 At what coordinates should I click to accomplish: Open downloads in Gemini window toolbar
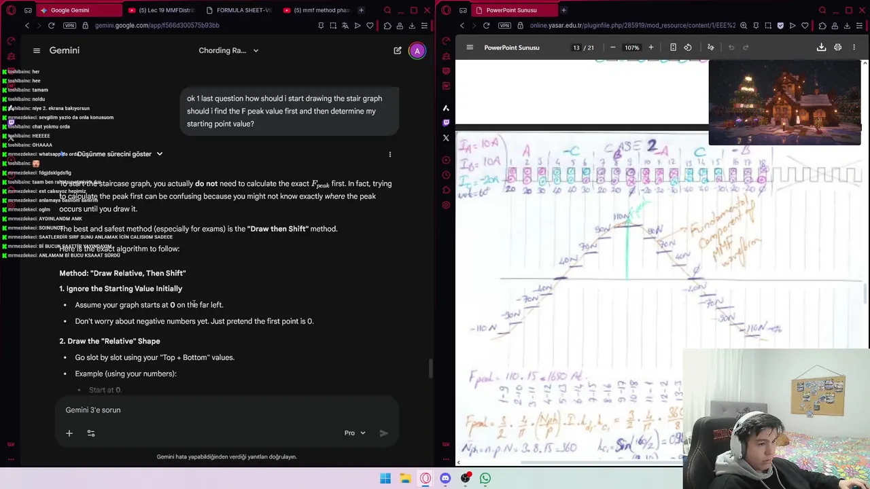[x=412, y=26]
